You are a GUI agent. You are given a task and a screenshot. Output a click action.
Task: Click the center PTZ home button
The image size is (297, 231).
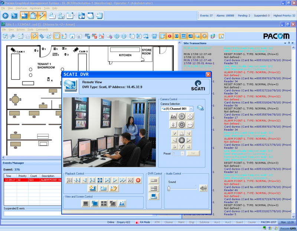[x=182, y=140]
